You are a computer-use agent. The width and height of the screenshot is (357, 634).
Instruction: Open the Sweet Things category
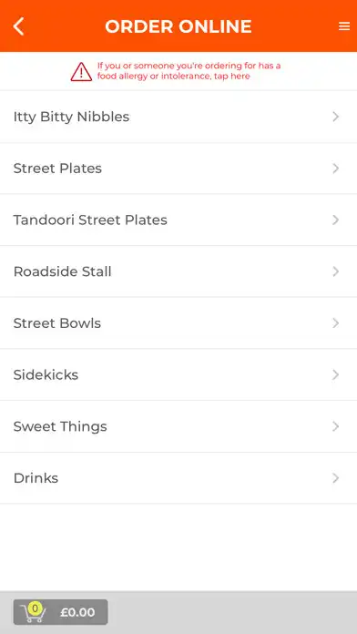tap(178, 426)
